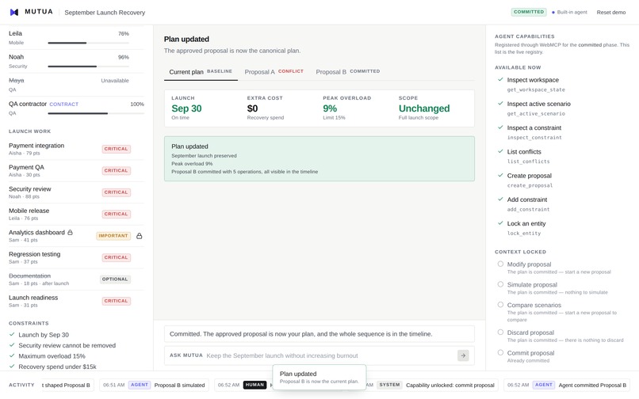Screen dimensions: 639x399
Task: Select the Discard proposal radio circle
Action: [x=500, y=332]
